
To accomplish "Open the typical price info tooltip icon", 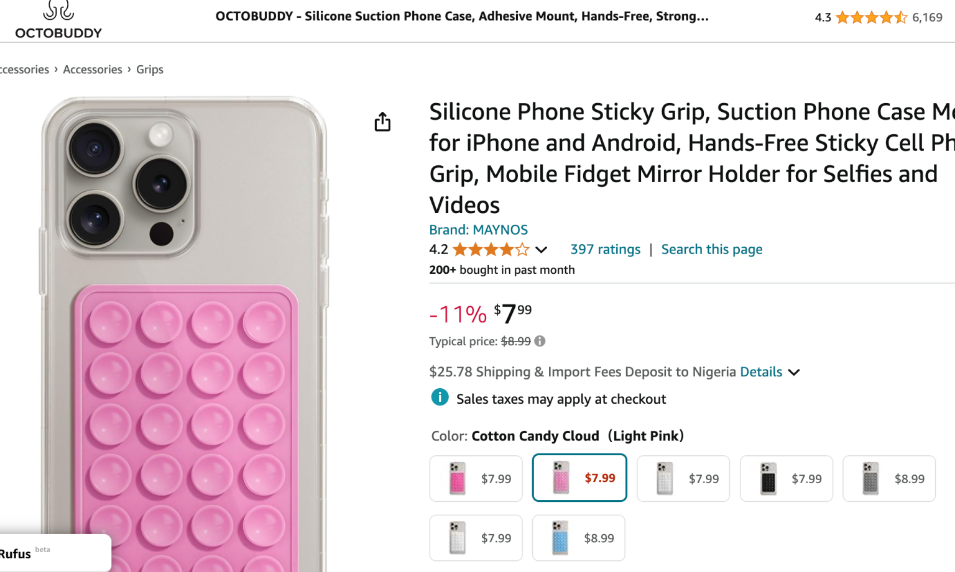I will pyautogui.click(x=538, y=341).
